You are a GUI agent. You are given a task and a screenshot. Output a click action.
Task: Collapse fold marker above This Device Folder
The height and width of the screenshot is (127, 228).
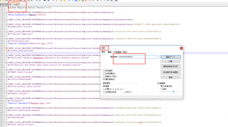[7, 122]
